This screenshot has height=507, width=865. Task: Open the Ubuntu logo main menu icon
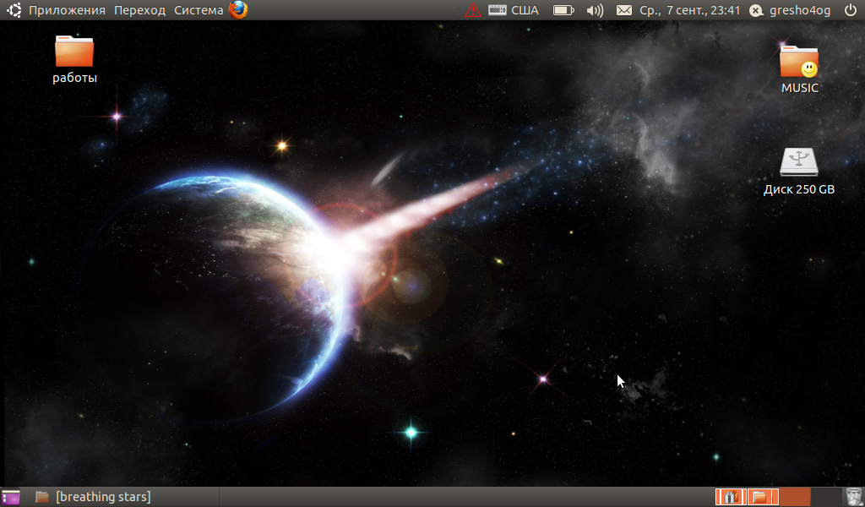click(x=14, y=10)
